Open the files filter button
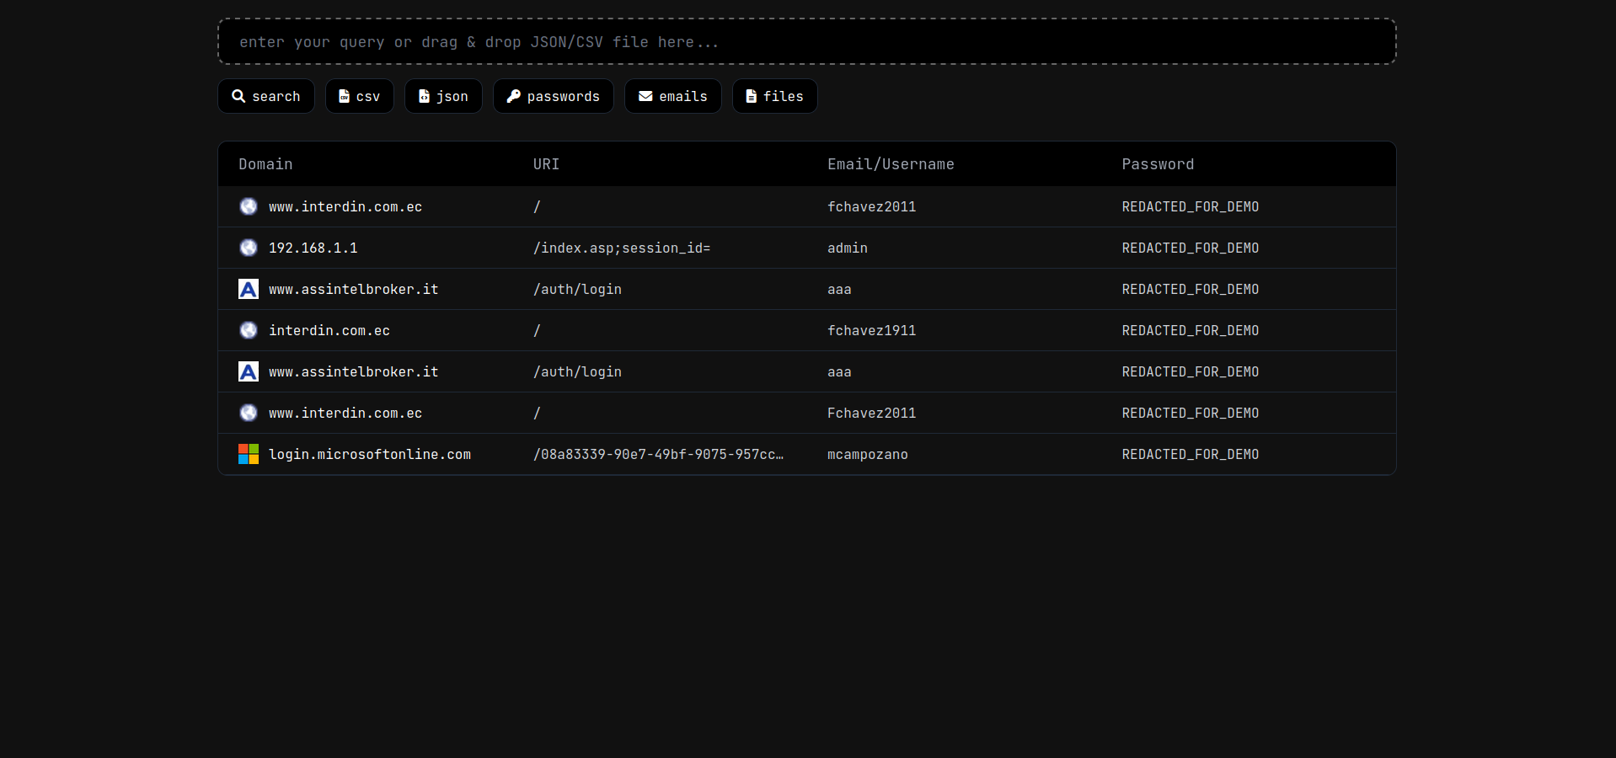The width and height of the screenshot is (1616, 758). click(775, 96)
